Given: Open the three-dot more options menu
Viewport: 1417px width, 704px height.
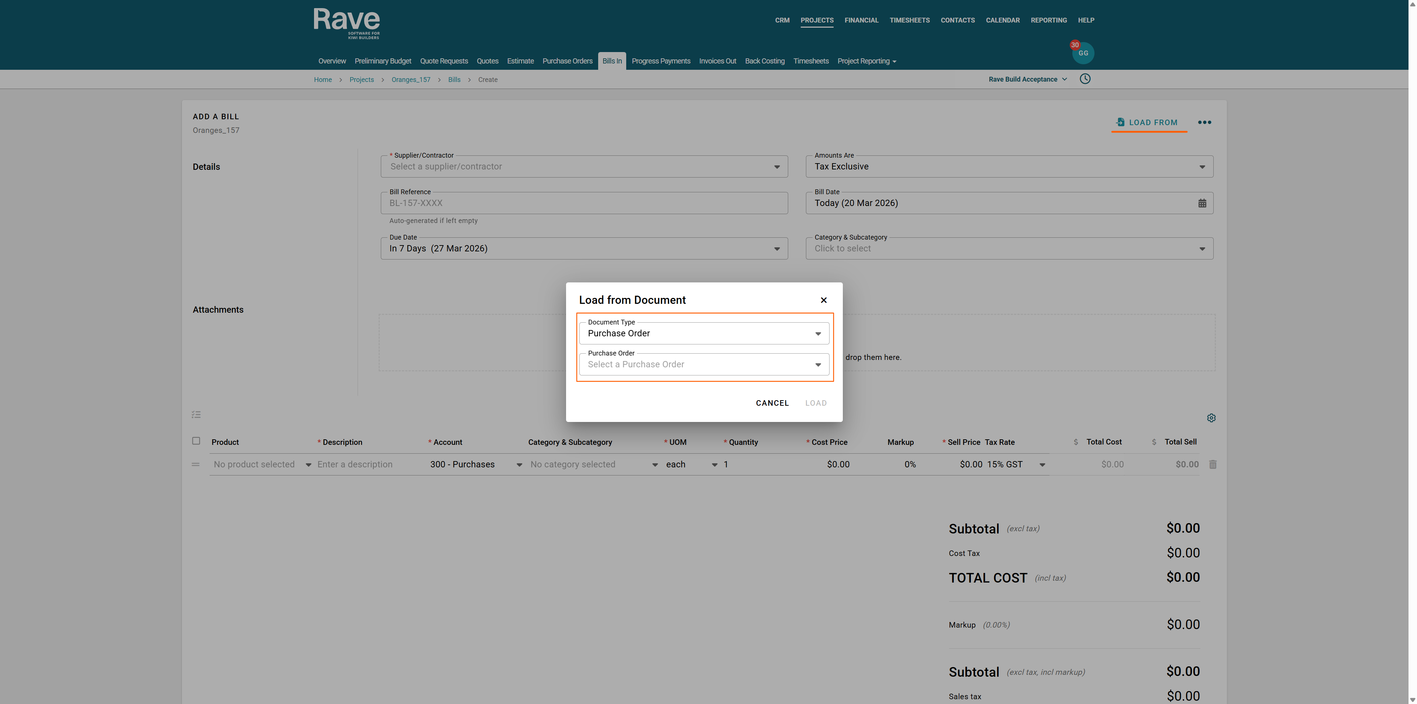Looking at the screenshot, I should click(1204, 122).
